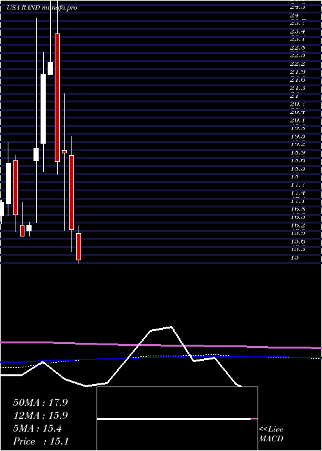Click the 'Price : 15.1' reading
322x451 pixels.
pyautogui.click(x=41, y=441)
